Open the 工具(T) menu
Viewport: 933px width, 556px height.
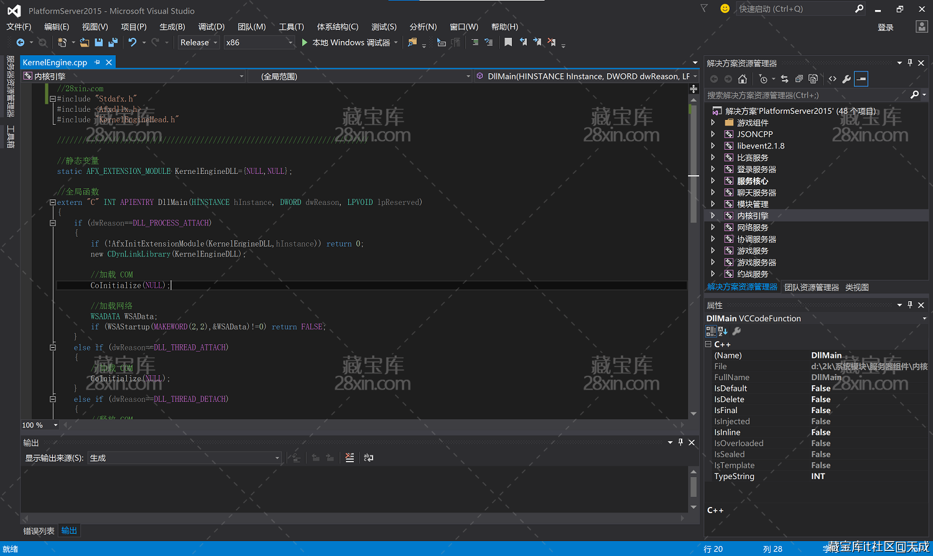click(291, 27)
